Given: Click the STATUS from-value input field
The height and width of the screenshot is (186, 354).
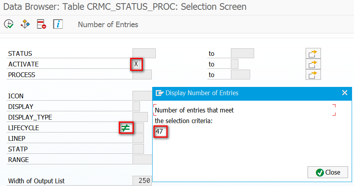Looking at the screenshot, I should click(144, 53).
